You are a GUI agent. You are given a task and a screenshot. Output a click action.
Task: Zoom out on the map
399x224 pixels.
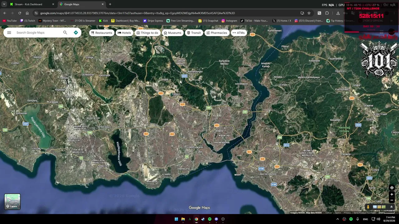coord(392,200)
